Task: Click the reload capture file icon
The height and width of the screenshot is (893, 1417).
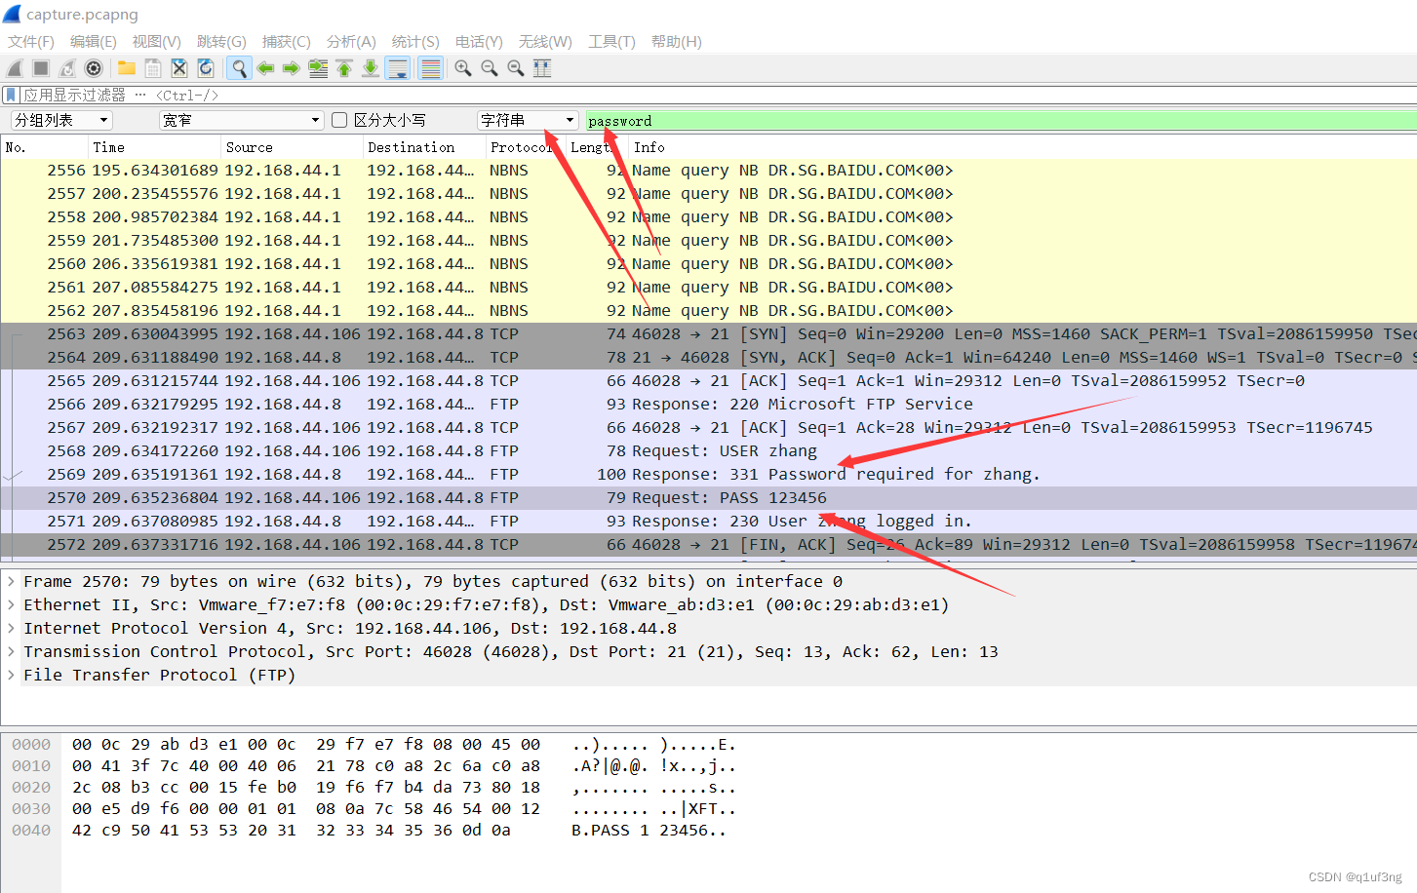Action: [x=206, y=68]
